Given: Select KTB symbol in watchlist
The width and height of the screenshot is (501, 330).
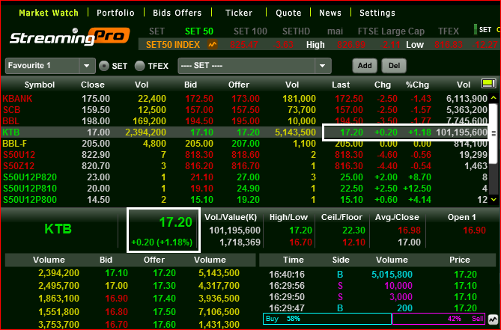Looking at the screenshot, I should (x=11, y=132).
